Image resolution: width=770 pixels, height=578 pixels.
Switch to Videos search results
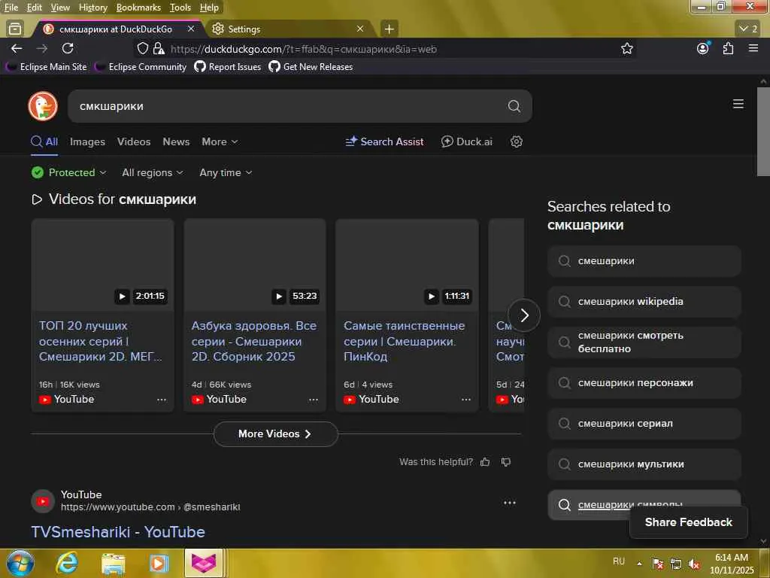134,141
